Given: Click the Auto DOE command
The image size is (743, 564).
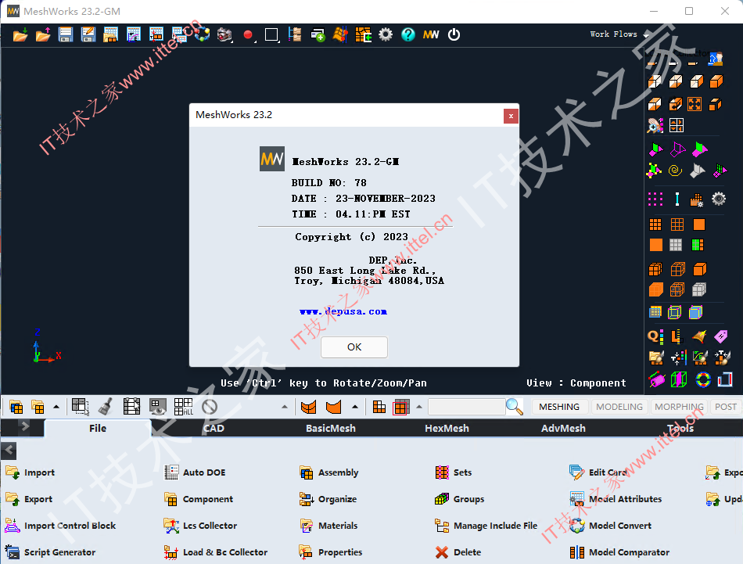Looking at the screenshot, I should (x=195, y=472).
